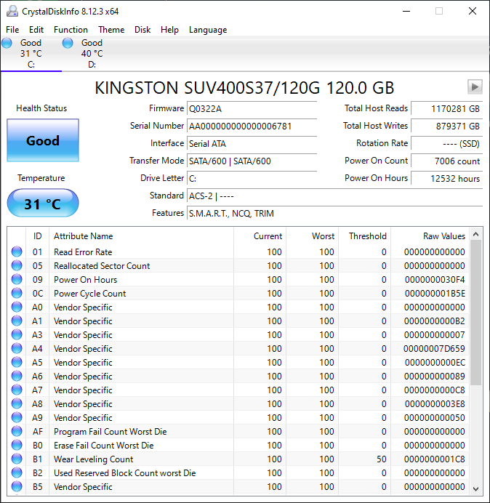Image resolution: width=490 pixels, height=503 pixels.
Task: Open the Help menu
Action: 169,30
